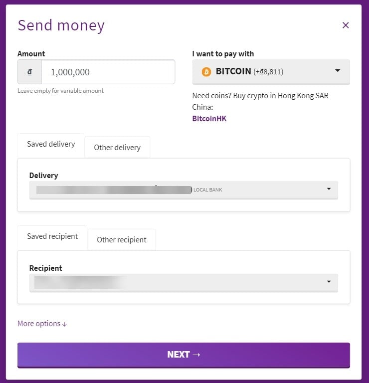Close the Send money dialog
The height and width of the screenshot is (383, 369).
pos(346,25)
